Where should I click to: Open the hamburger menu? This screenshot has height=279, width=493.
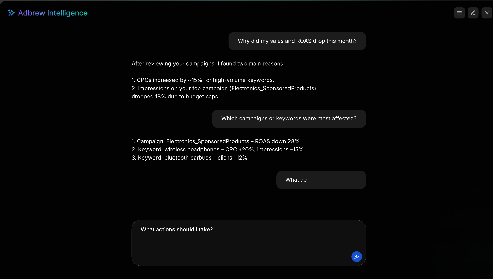(459, 13)
